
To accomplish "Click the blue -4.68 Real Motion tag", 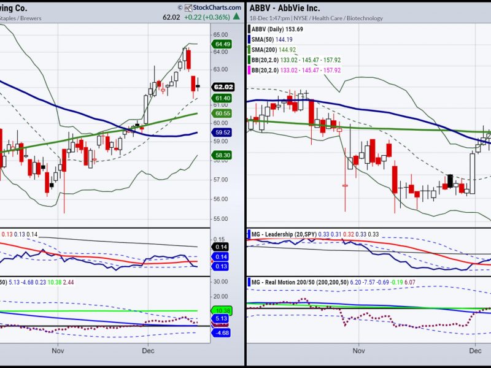I will (x=221, y=332).
